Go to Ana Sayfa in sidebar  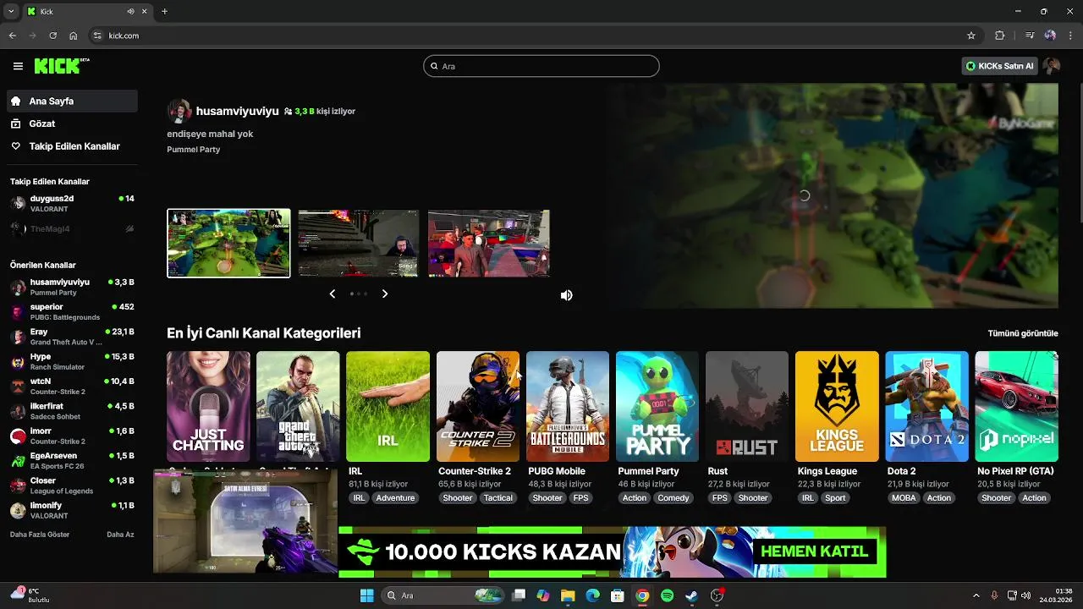73,101
